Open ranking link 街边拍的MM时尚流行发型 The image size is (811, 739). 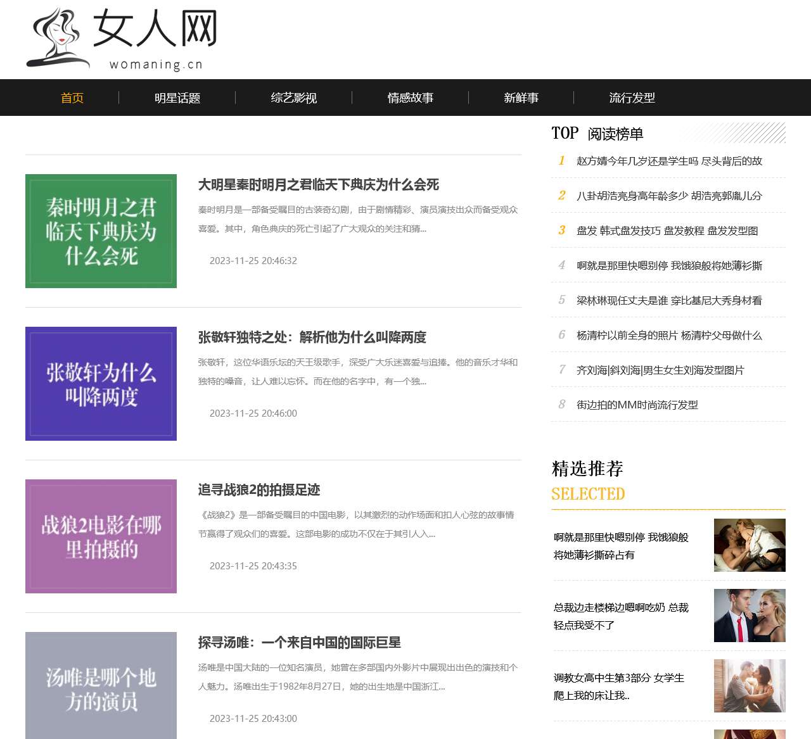(637, 405)
